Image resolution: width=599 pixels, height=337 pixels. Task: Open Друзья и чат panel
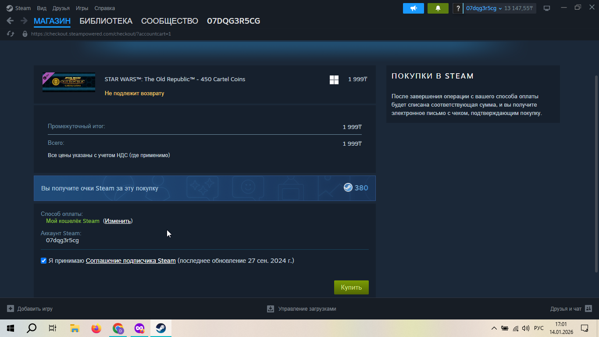pyautogui.click(x=571, y=309)
